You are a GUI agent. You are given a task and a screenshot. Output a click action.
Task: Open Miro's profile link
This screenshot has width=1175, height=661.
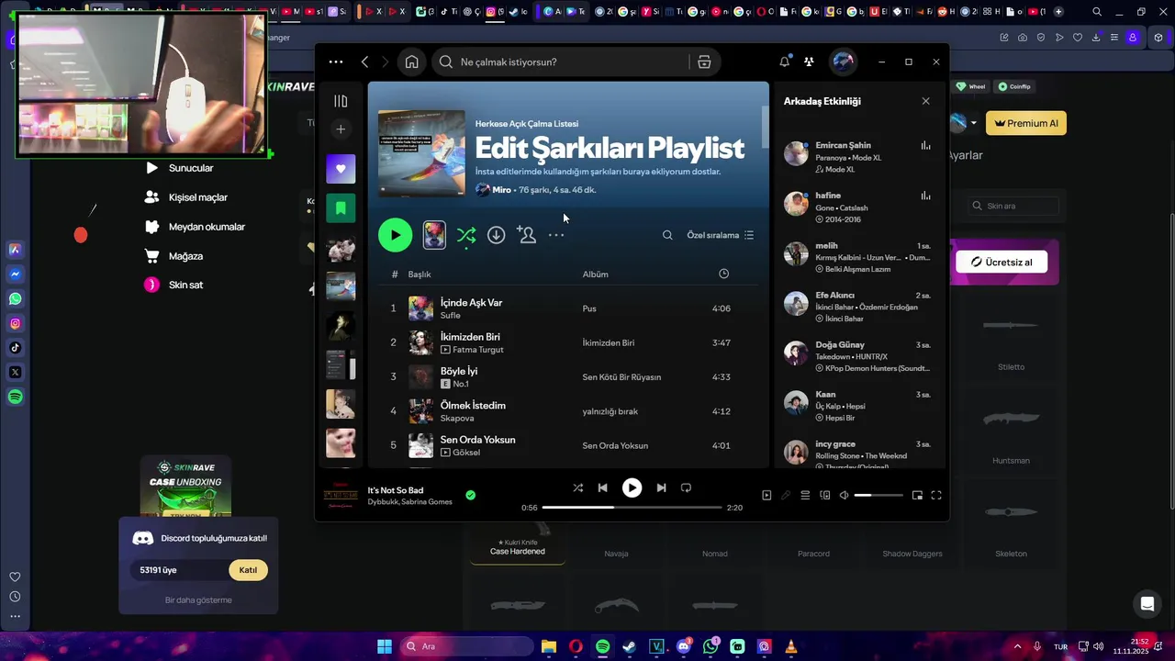[501, 190]
